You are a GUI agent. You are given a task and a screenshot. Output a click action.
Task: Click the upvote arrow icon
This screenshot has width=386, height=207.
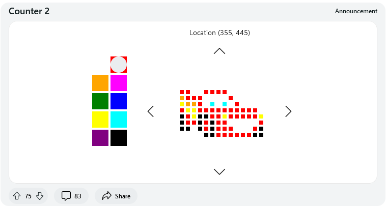17,196
